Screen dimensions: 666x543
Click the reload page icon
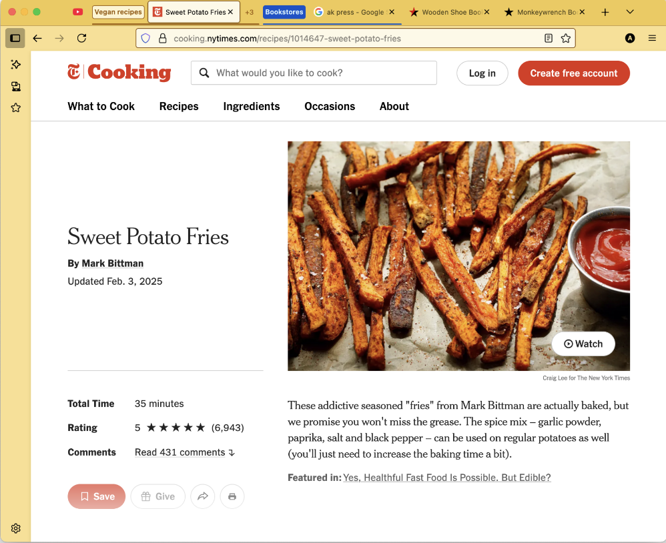pyautogui.click(x=81, y=38)
